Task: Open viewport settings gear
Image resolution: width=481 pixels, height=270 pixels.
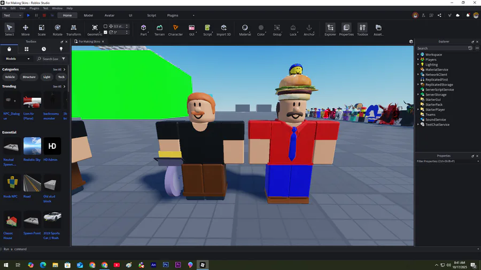Action: (411, 41)
